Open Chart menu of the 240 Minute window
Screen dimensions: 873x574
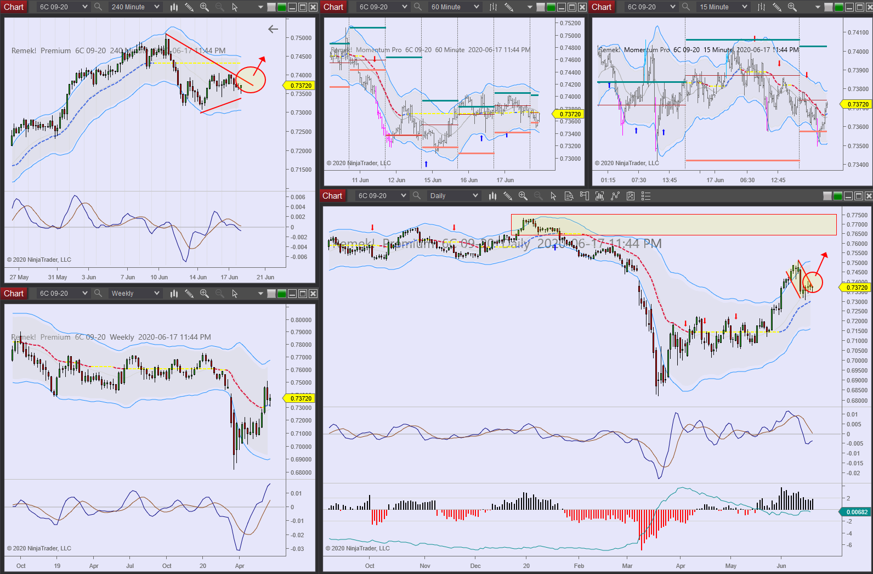pyautogui.click(x=14, y=7)
